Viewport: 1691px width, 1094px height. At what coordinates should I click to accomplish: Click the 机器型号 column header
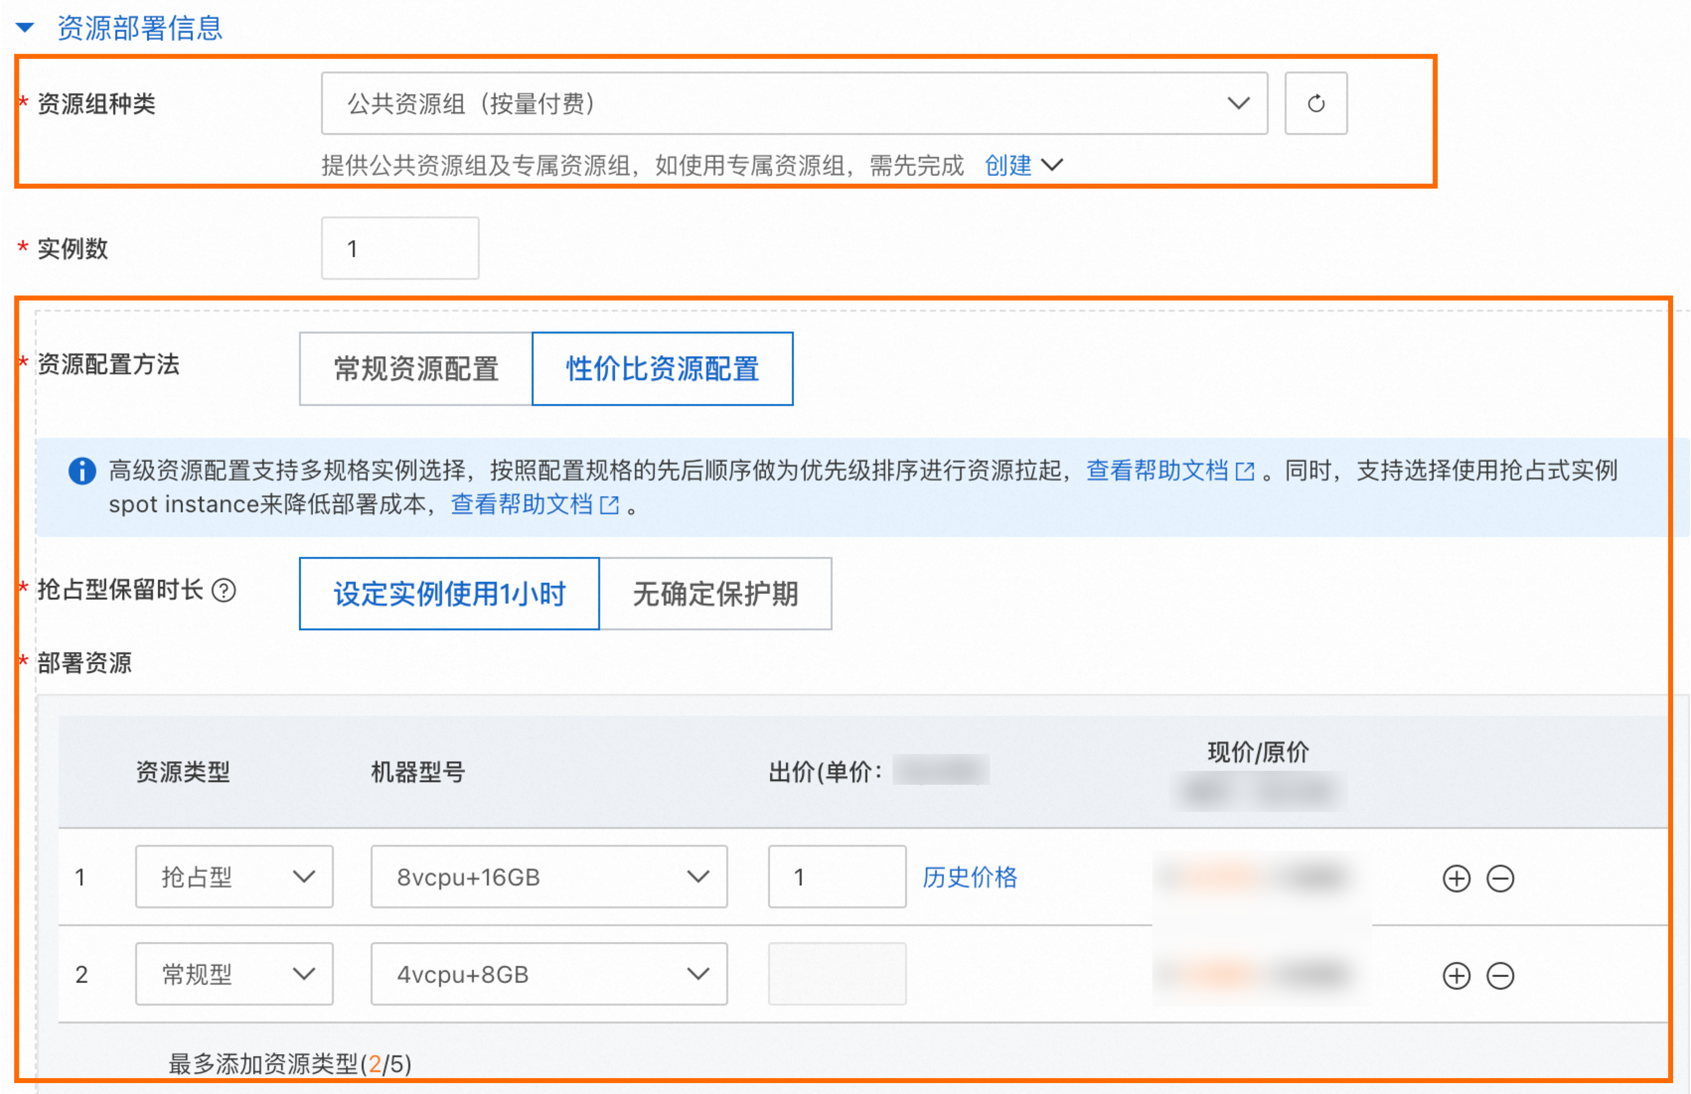tap(418, 772)
